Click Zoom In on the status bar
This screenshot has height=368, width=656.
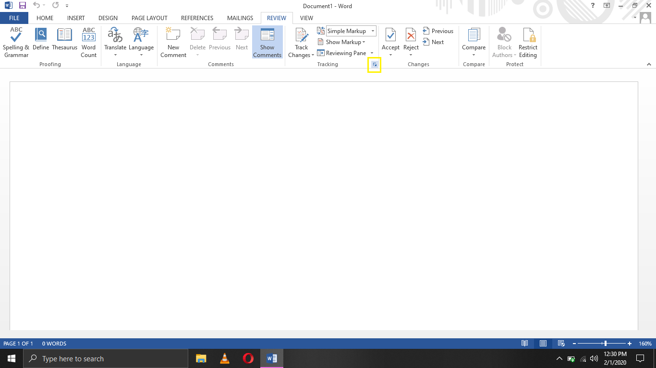629,344
